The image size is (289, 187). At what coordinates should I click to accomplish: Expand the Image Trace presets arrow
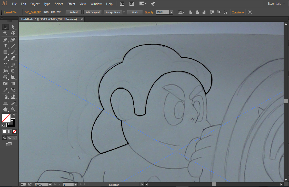point(124,12)
